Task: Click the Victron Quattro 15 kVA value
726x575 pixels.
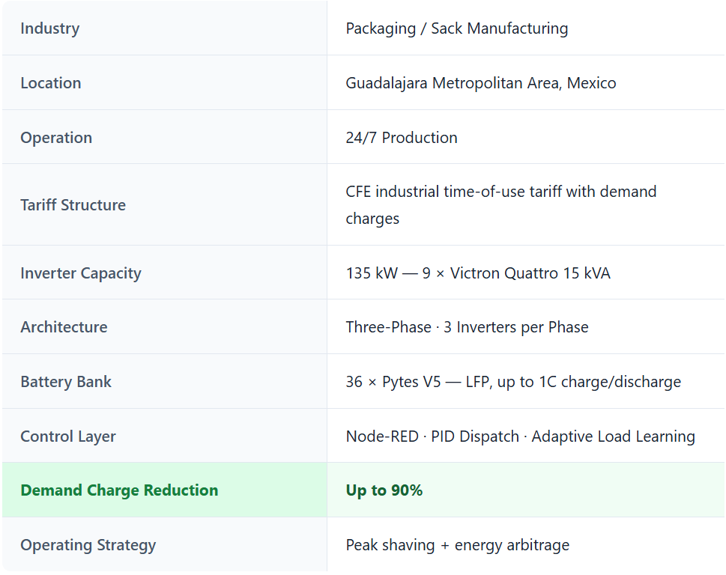Action: (477, 273)
